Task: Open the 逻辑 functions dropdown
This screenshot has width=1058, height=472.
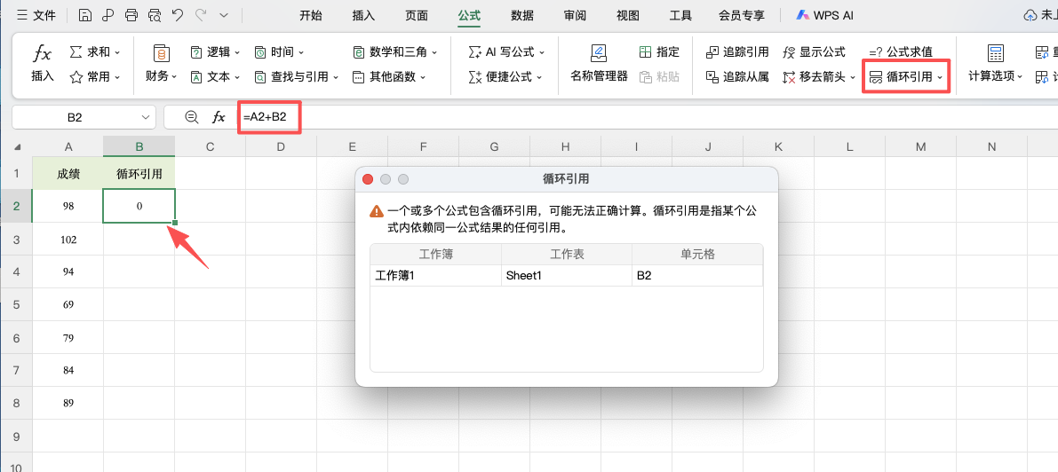Action: [214, 52]
